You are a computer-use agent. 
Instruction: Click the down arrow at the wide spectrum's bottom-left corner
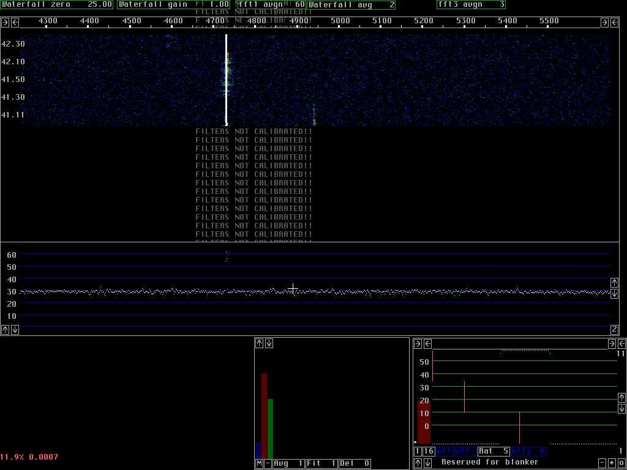15,330
